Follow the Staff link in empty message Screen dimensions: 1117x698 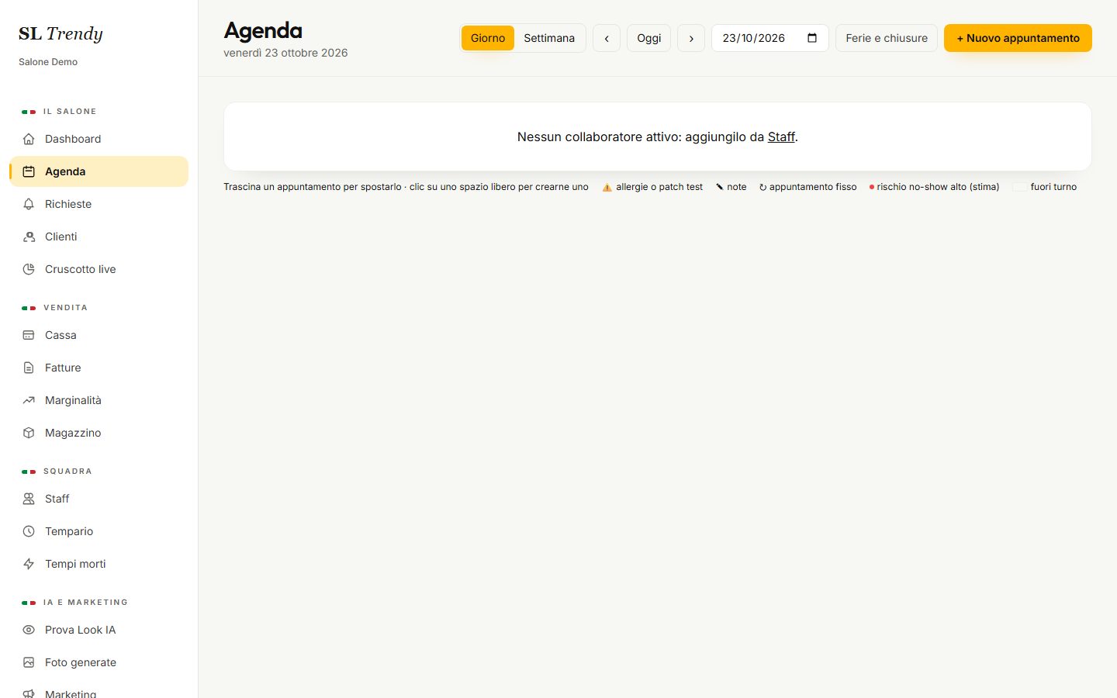pyautogui.click(x=781, y=136)
